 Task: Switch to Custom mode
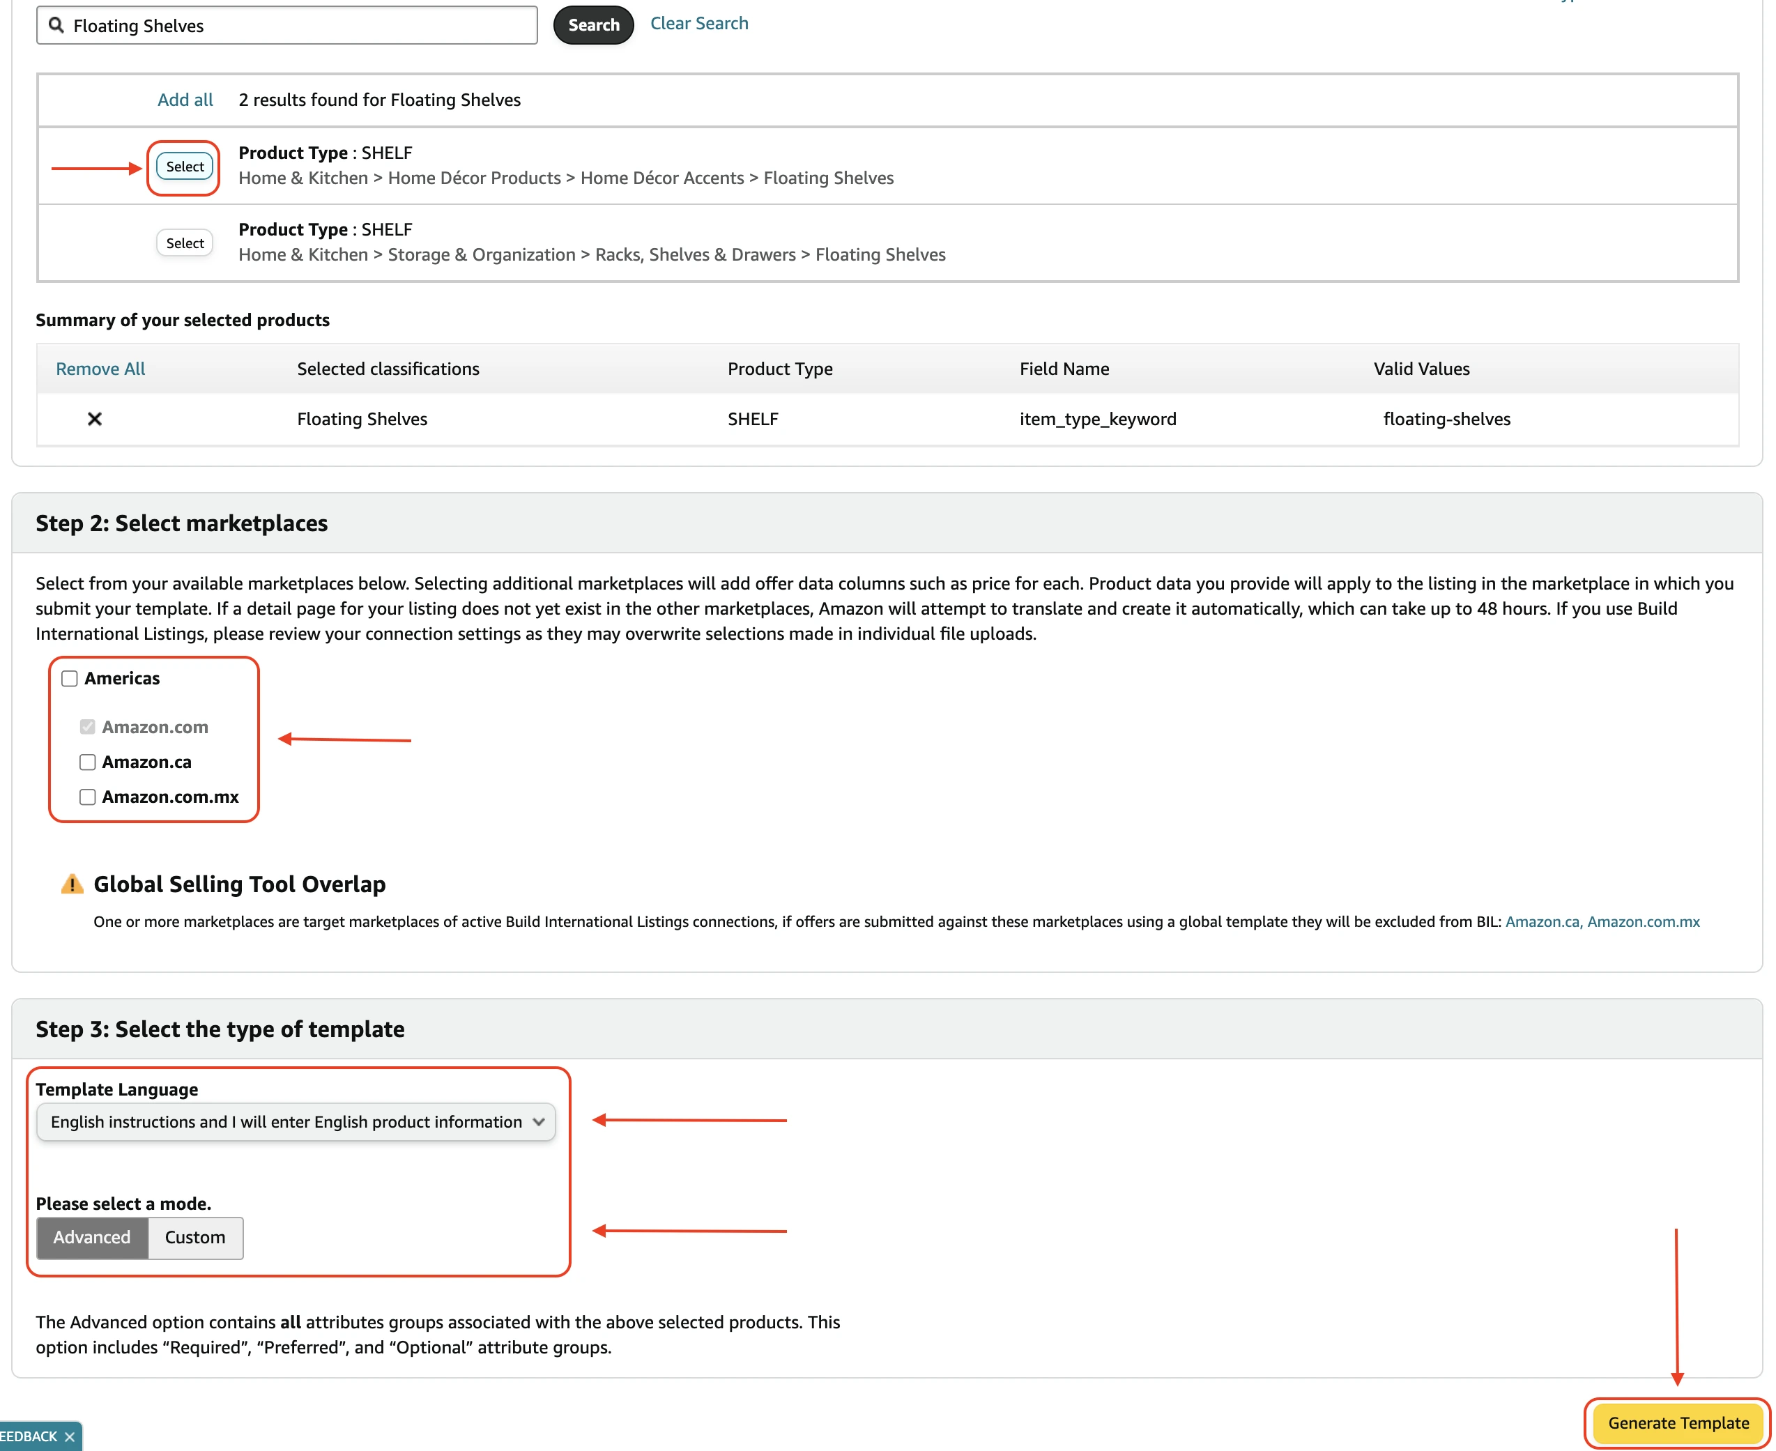point(194,1237)
